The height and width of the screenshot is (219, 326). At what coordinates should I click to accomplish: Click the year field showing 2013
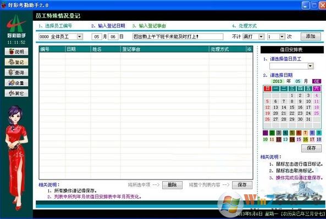pyautogui.click(x=278, y=81)
